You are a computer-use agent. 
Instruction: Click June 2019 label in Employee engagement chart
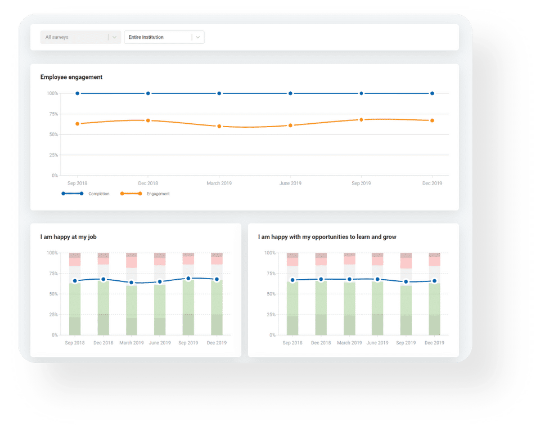(290, 183)
